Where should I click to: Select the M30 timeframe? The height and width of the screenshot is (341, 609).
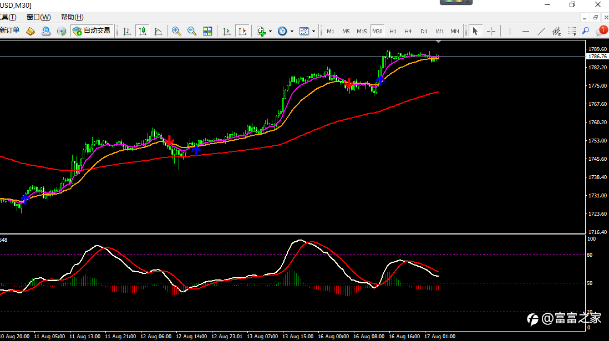377,31
